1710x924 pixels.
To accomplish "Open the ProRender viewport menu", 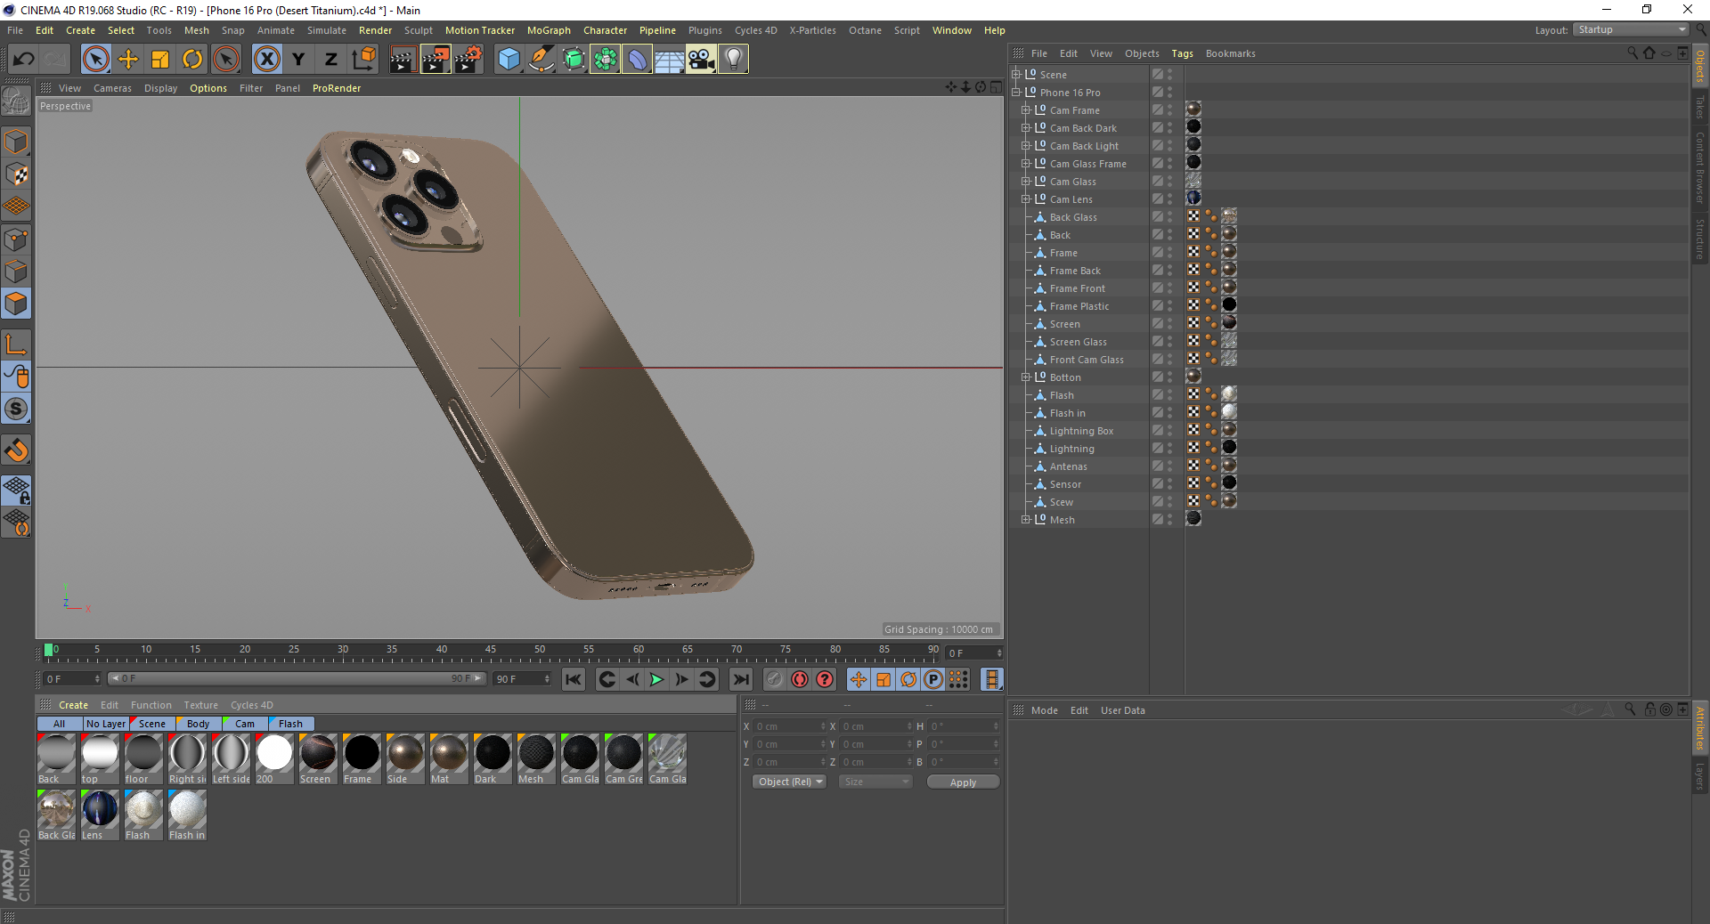I will (336, 88).
